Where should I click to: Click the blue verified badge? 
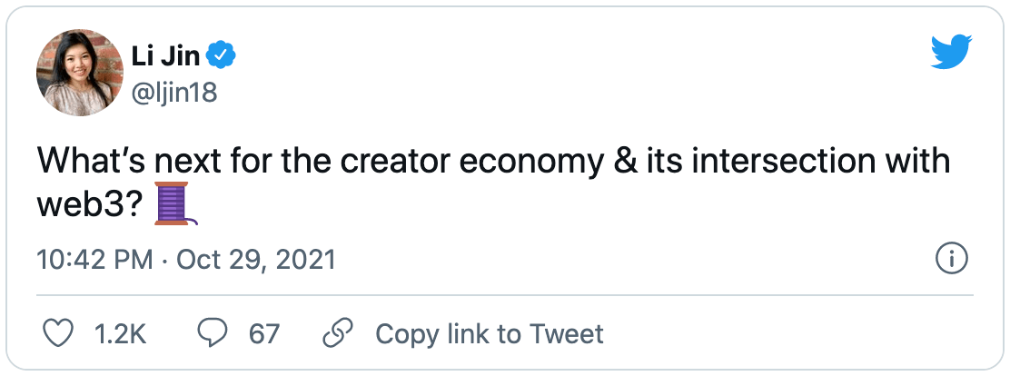223,57
